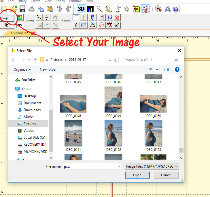
Task: Select the ruler measure tool
Action: (109, 9)
